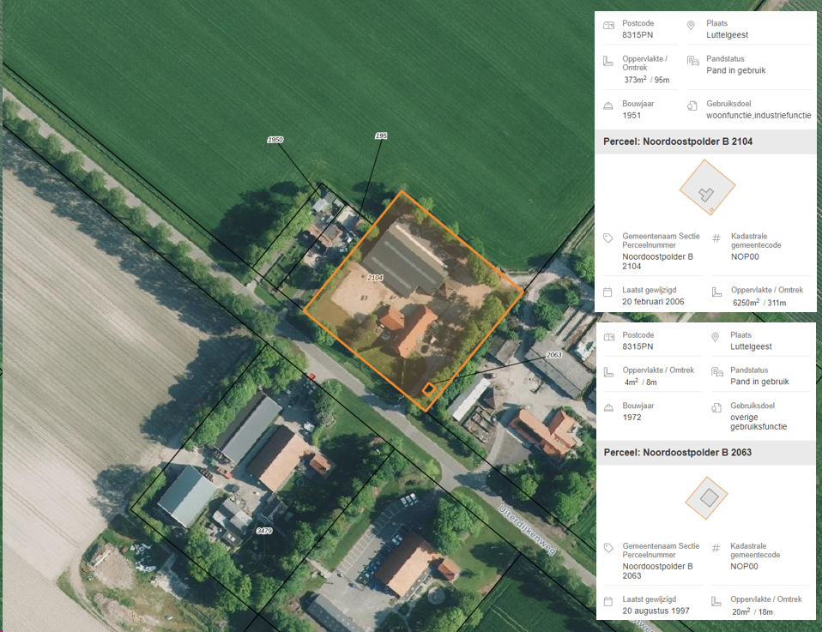Click Pandstatus icon in the Bouwjaar 1972 panel

pyautogui.click(x=717, y=372)
